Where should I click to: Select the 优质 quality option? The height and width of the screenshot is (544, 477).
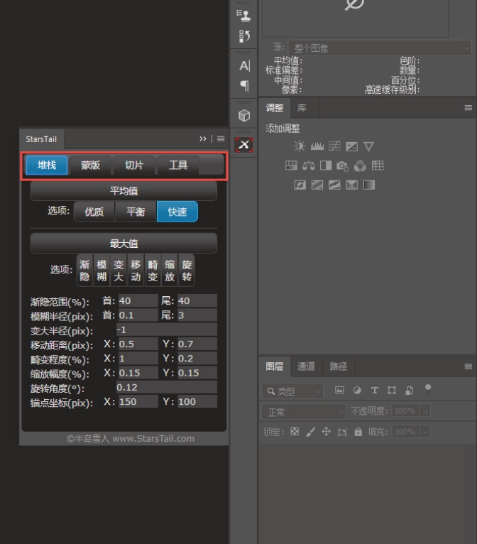coord(94,212)
